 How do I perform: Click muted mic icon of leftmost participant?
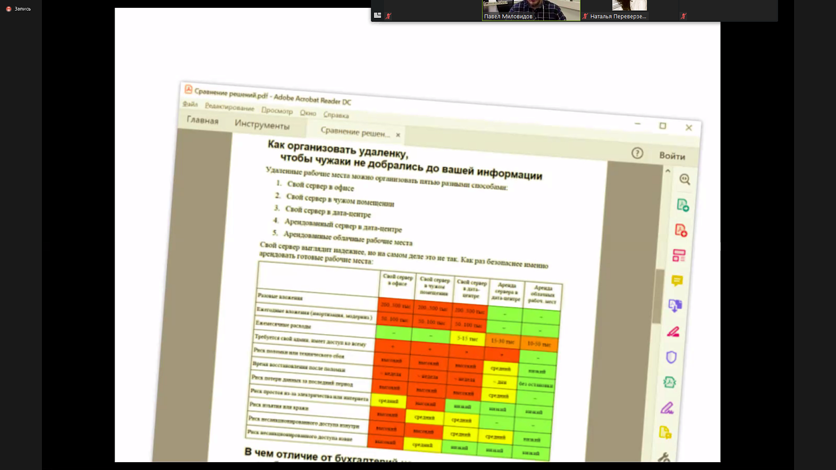pyautogui.click(x=388, y=16)
